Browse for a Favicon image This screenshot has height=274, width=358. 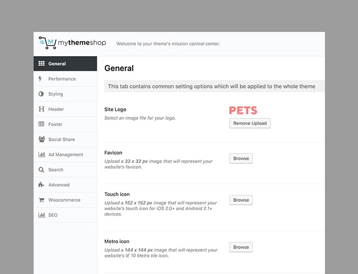tap(241, 158)
